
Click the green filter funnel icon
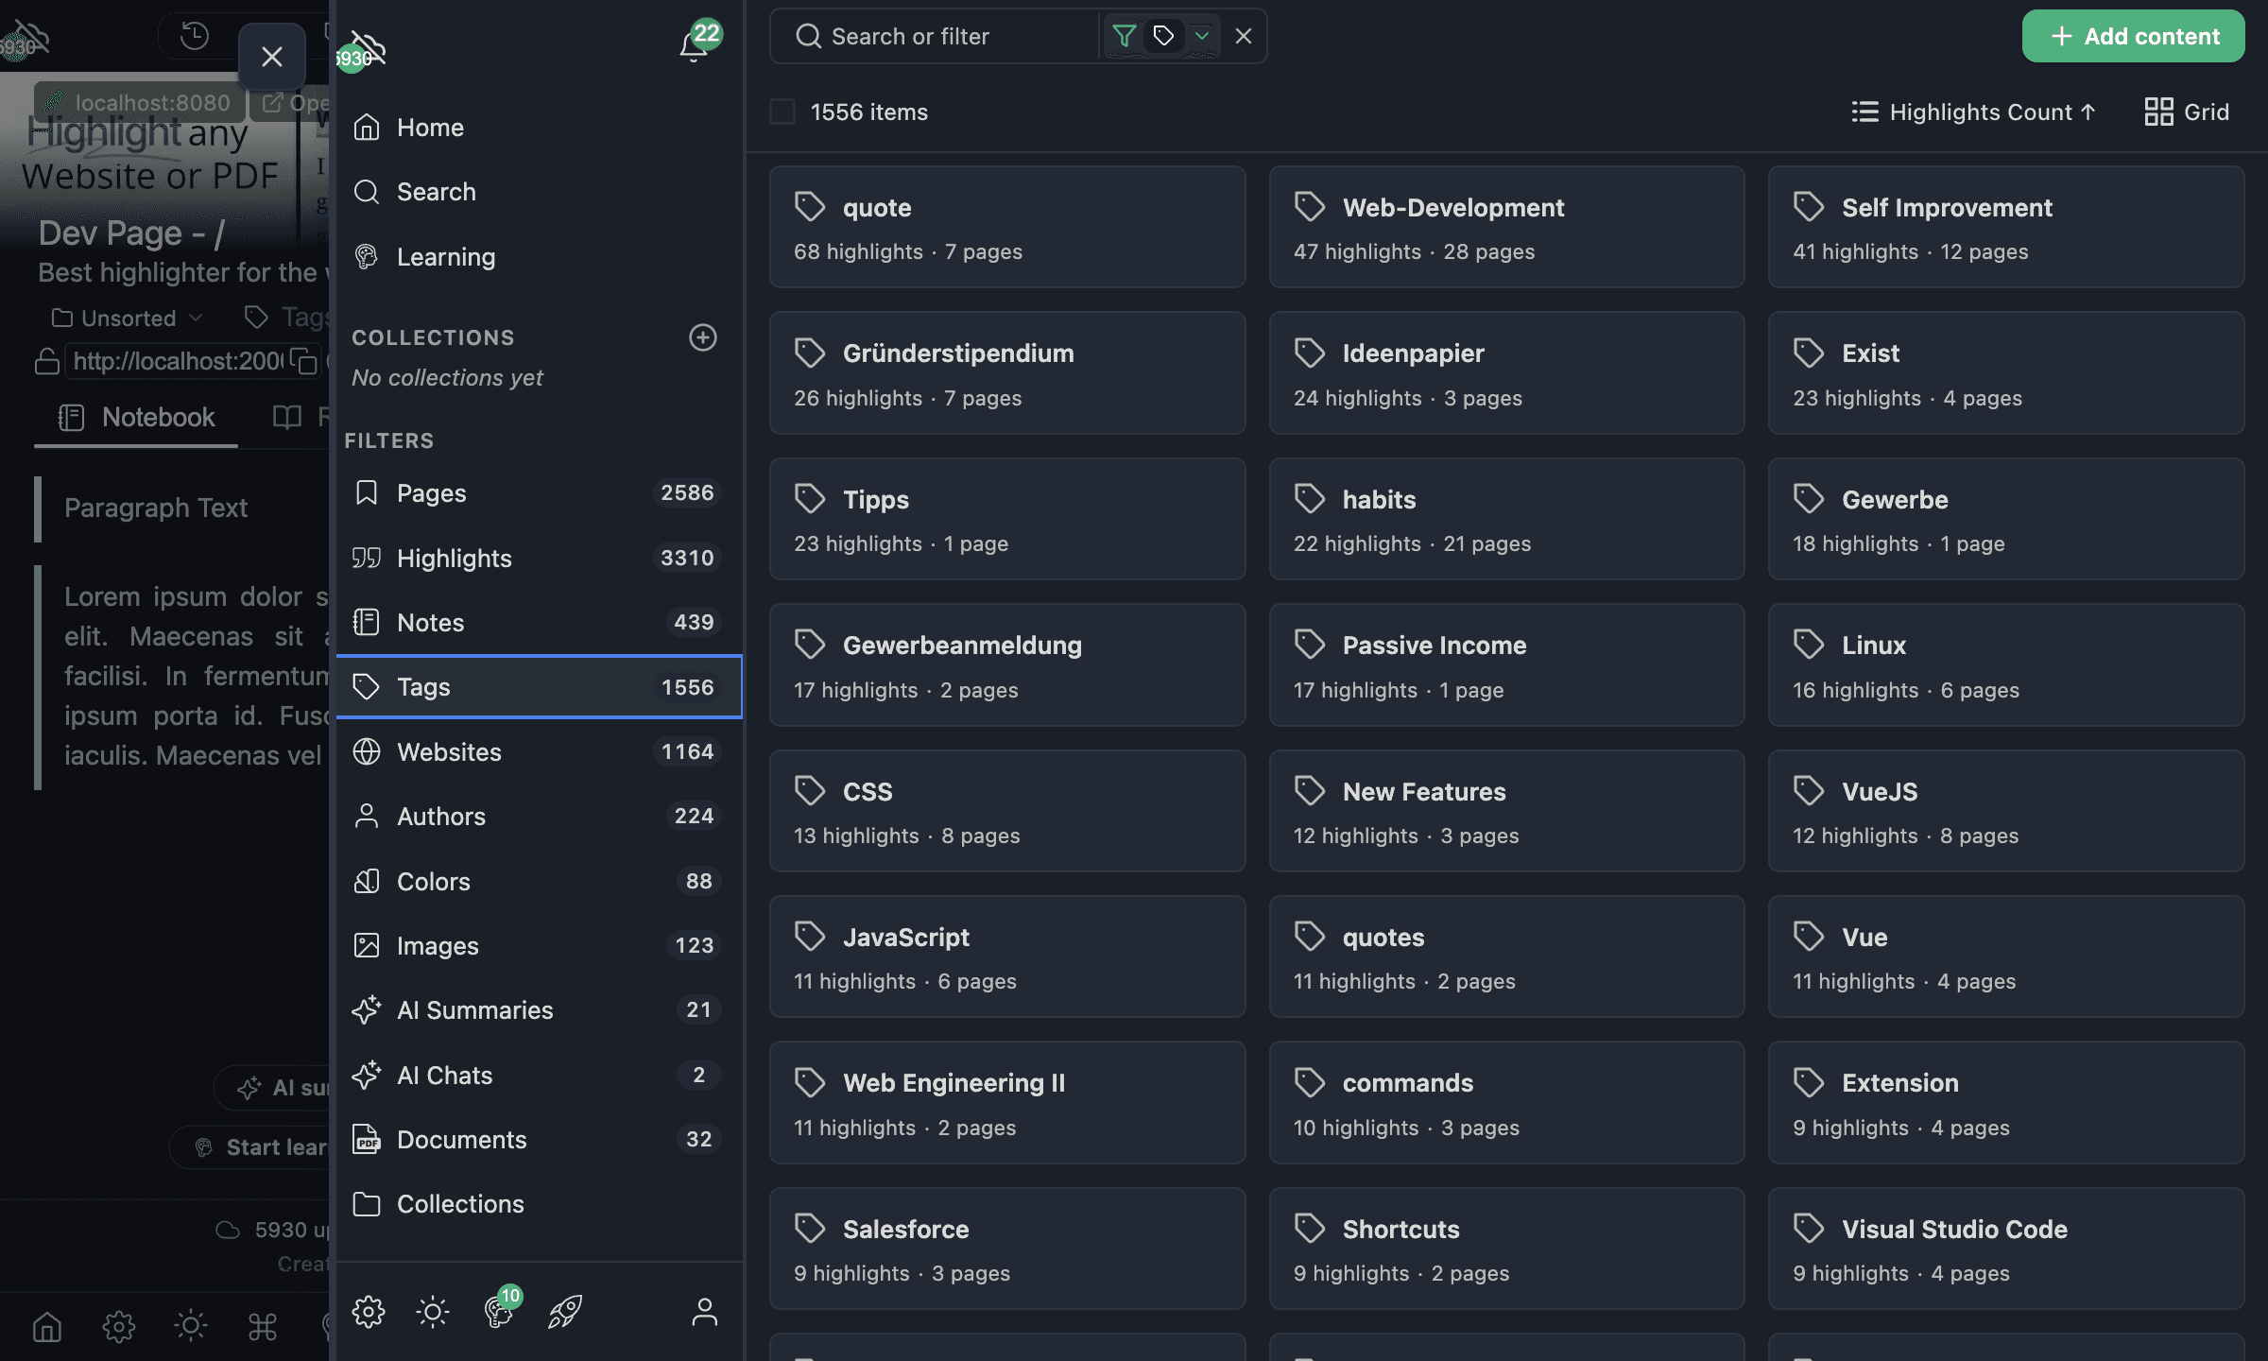1124,36
